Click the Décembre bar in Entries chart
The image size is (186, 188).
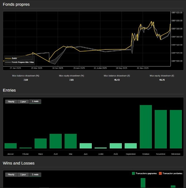tap(176, 129)
